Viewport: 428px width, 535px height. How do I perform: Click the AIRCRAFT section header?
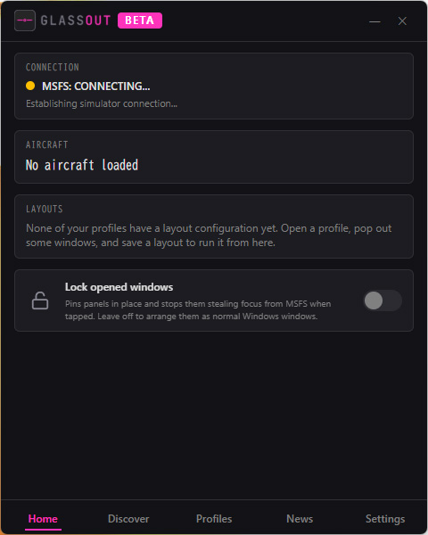47,144
